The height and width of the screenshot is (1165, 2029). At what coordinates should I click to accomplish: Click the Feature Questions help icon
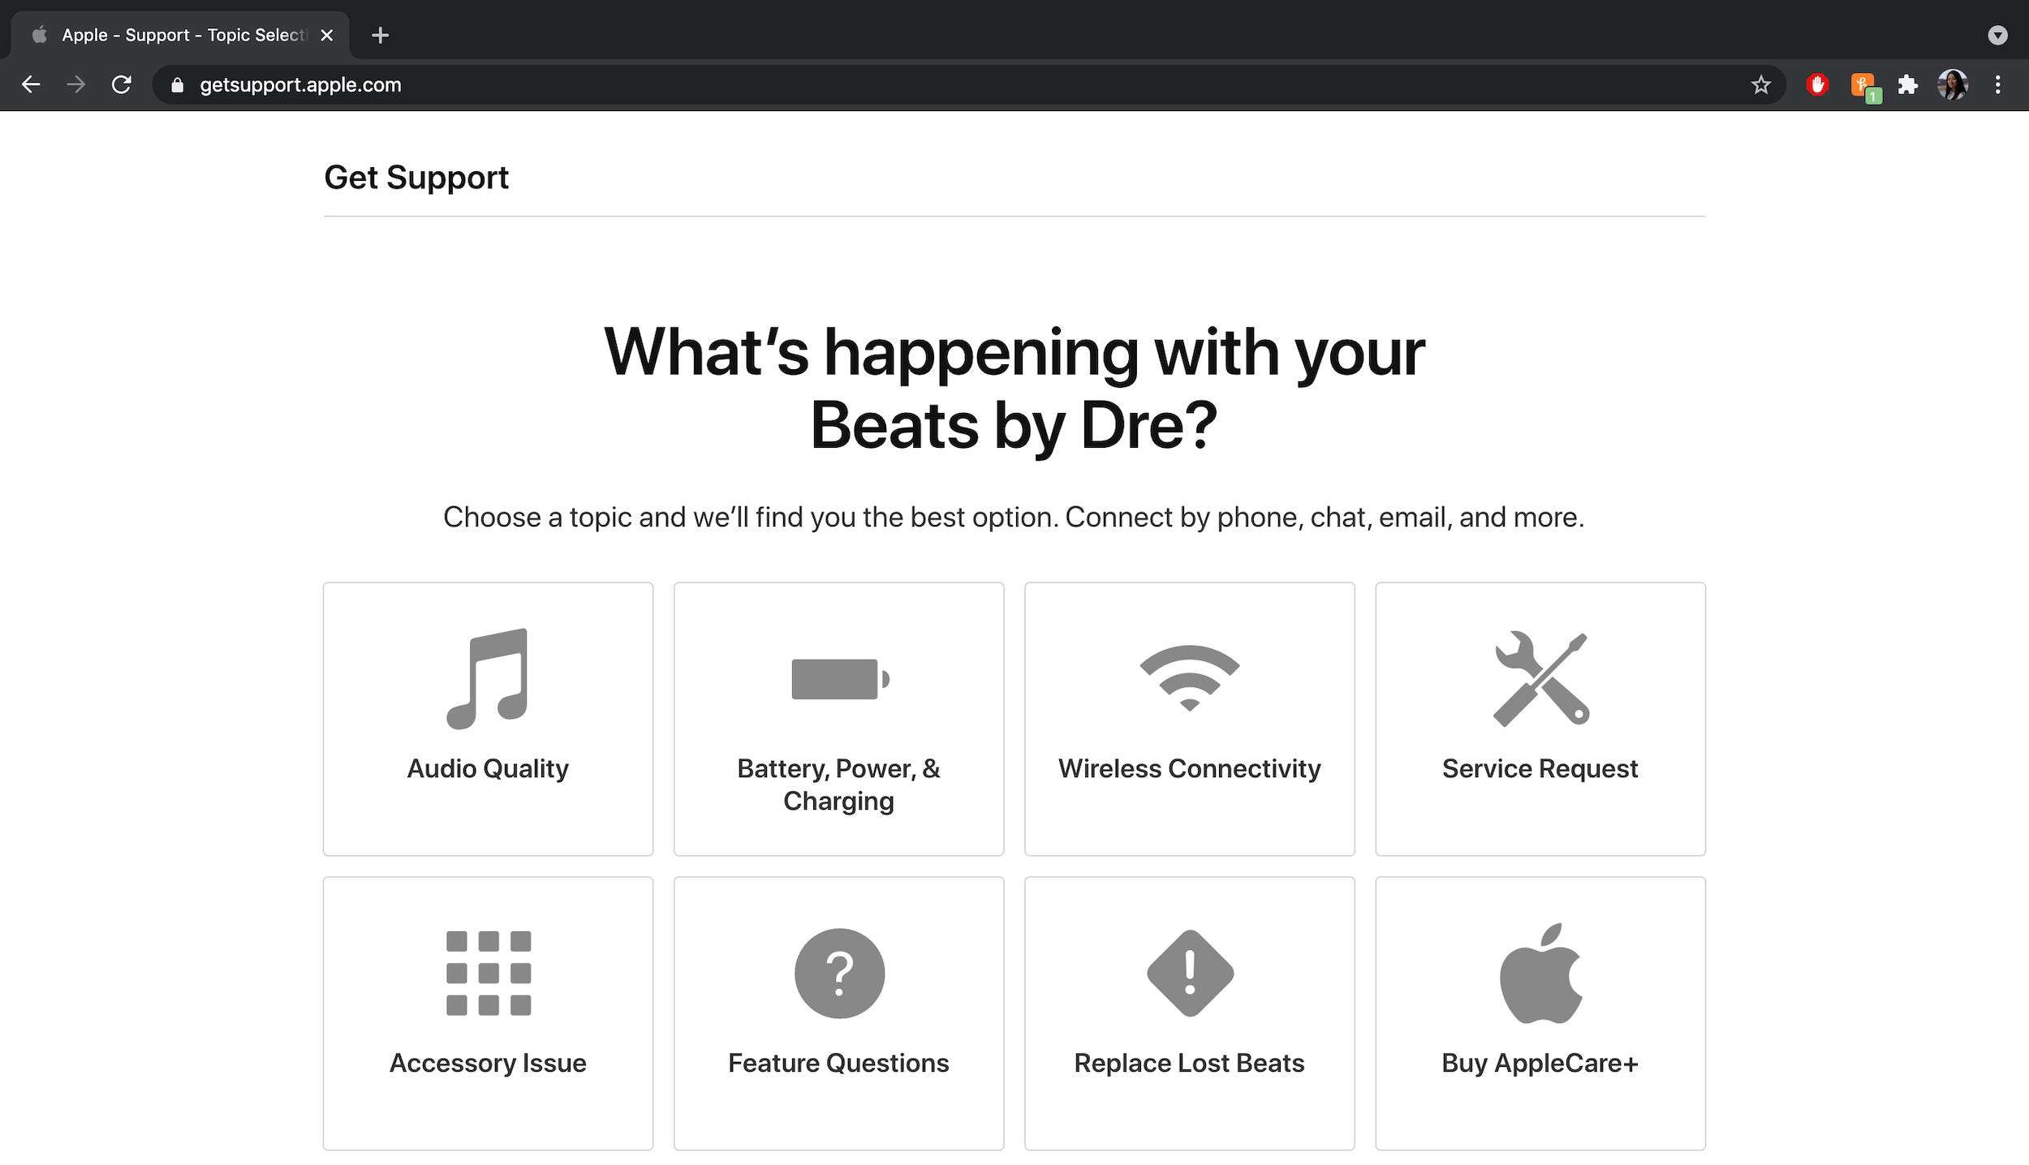click(x=838, y=973)
